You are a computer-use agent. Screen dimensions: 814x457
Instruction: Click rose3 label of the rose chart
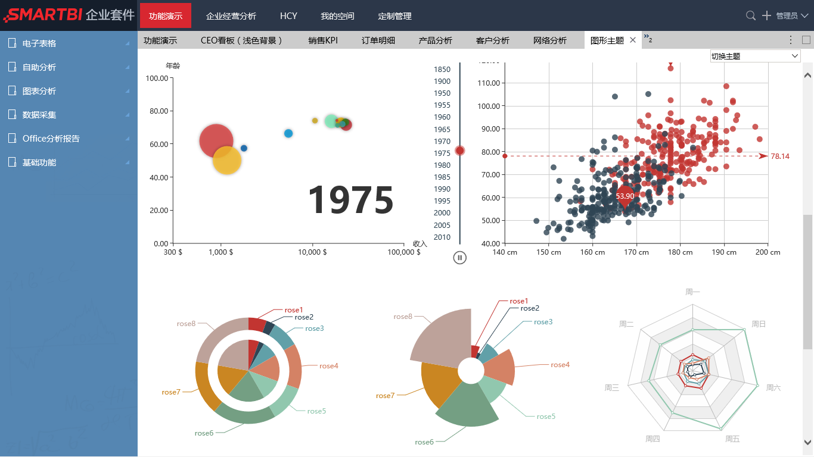pyautogui.click(x=543, y=322)
